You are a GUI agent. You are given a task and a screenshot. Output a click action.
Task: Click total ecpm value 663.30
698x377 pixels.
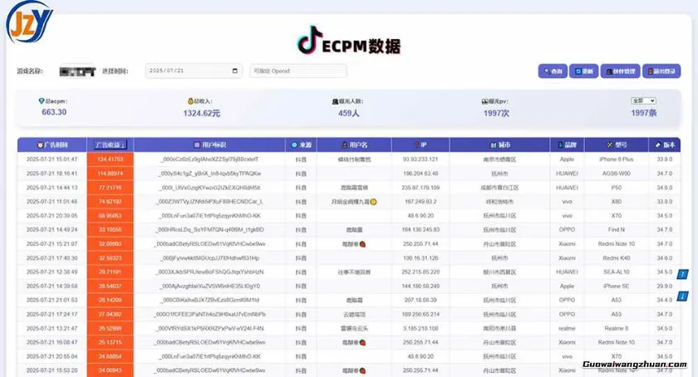point(54,112)
